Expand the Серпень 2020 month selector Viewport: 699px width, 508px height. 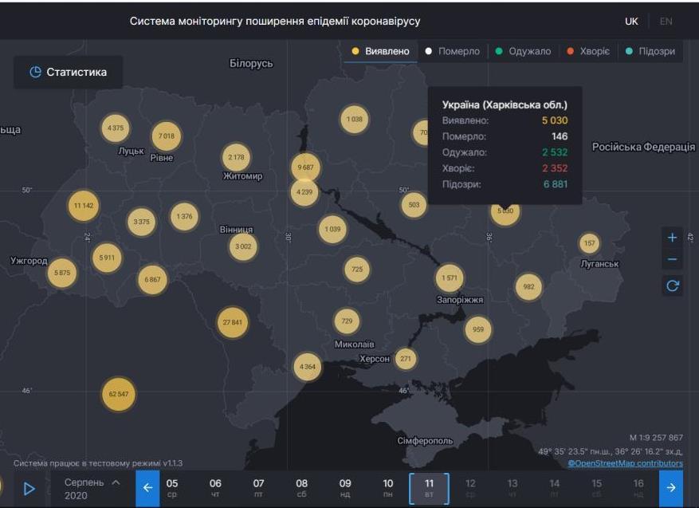click(92, 488)
